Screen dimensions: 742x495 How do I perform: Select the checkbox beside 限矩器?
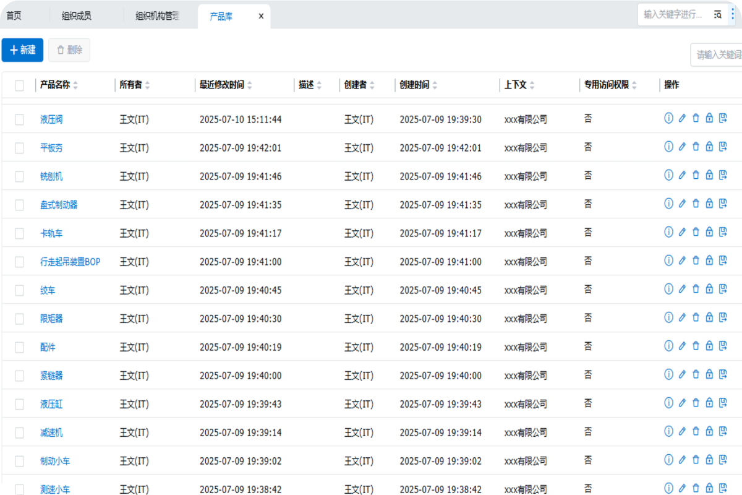tap(20, 319)
